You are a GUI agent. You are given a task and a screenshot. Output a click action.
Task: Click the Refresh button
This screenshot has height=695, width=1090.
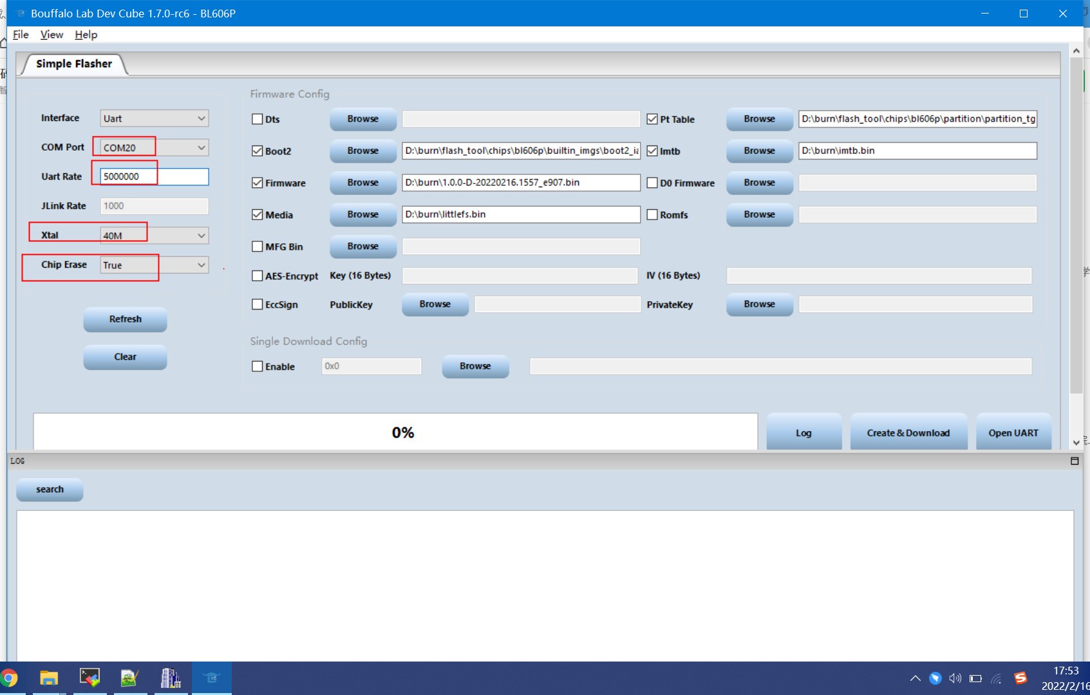(x=126, y=319)
